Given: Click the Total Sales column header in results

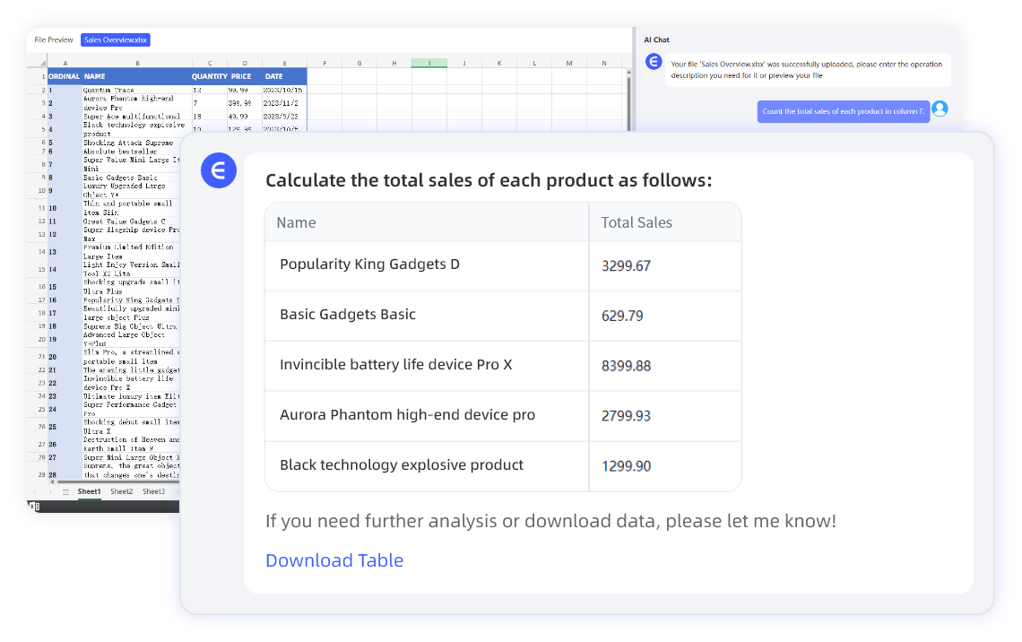Looking at the screenshot, I should coord(638,221).
